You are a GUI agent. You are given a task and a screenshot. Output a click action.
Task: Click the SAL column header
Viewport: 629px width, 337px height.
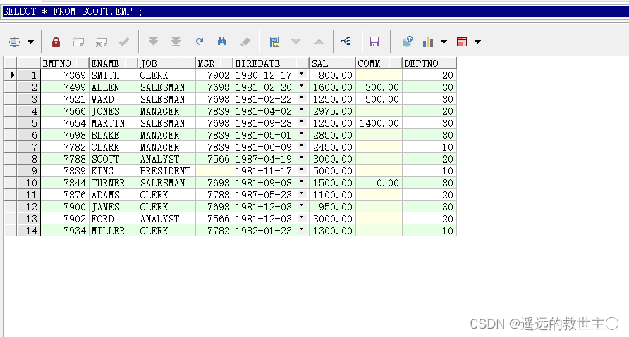(331, 63)
